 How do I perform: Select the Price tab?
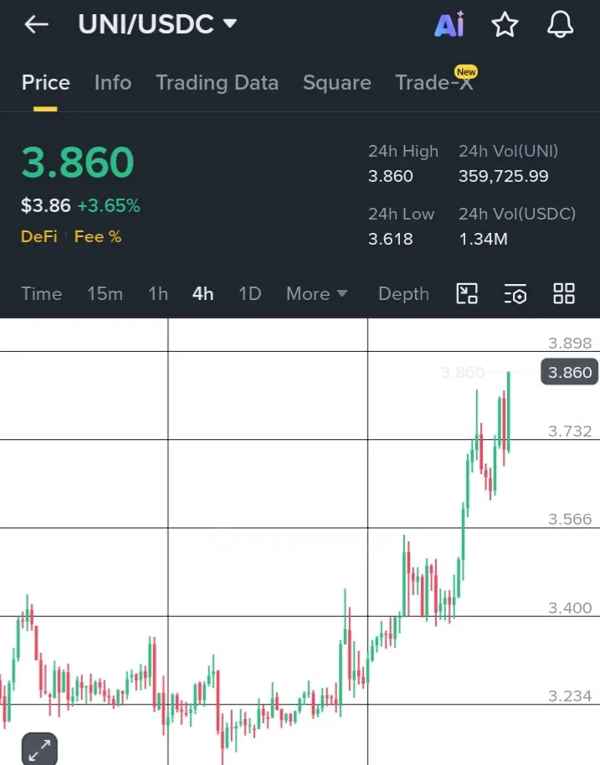point(46,82)
